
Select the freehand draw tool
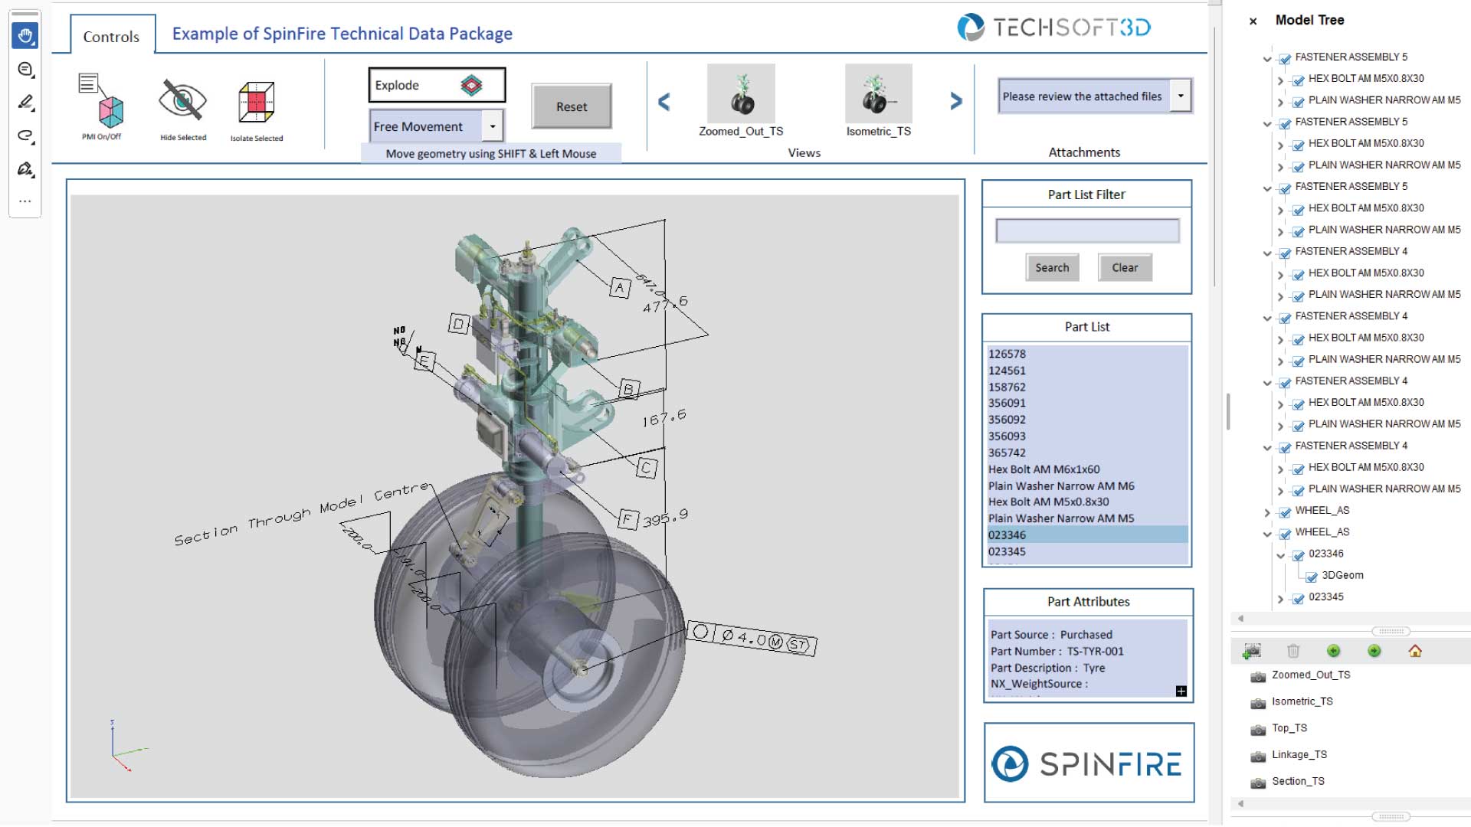25,136
